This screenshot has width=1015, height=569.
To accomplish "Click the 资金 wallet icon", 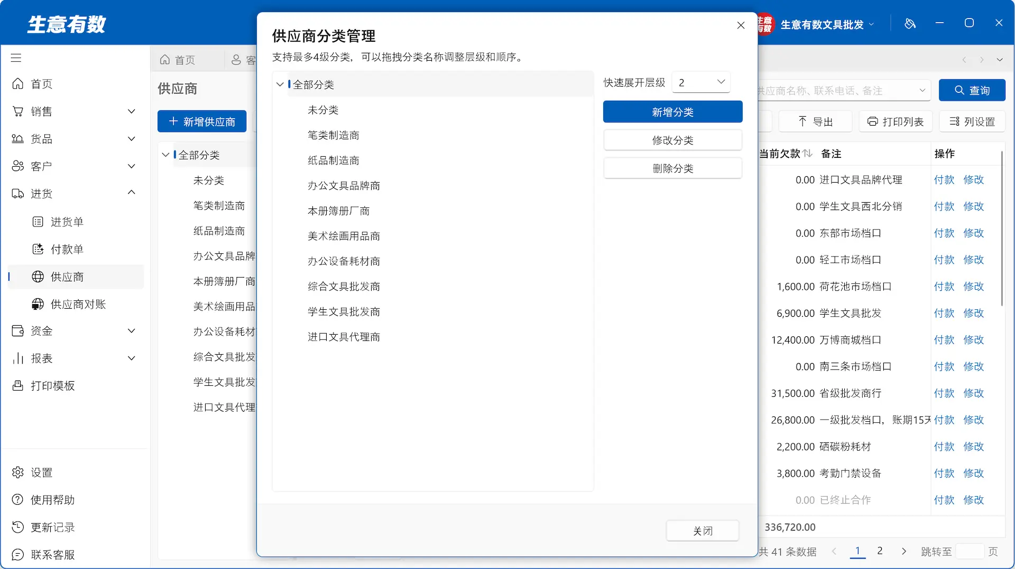I will [x=17, y=331].
